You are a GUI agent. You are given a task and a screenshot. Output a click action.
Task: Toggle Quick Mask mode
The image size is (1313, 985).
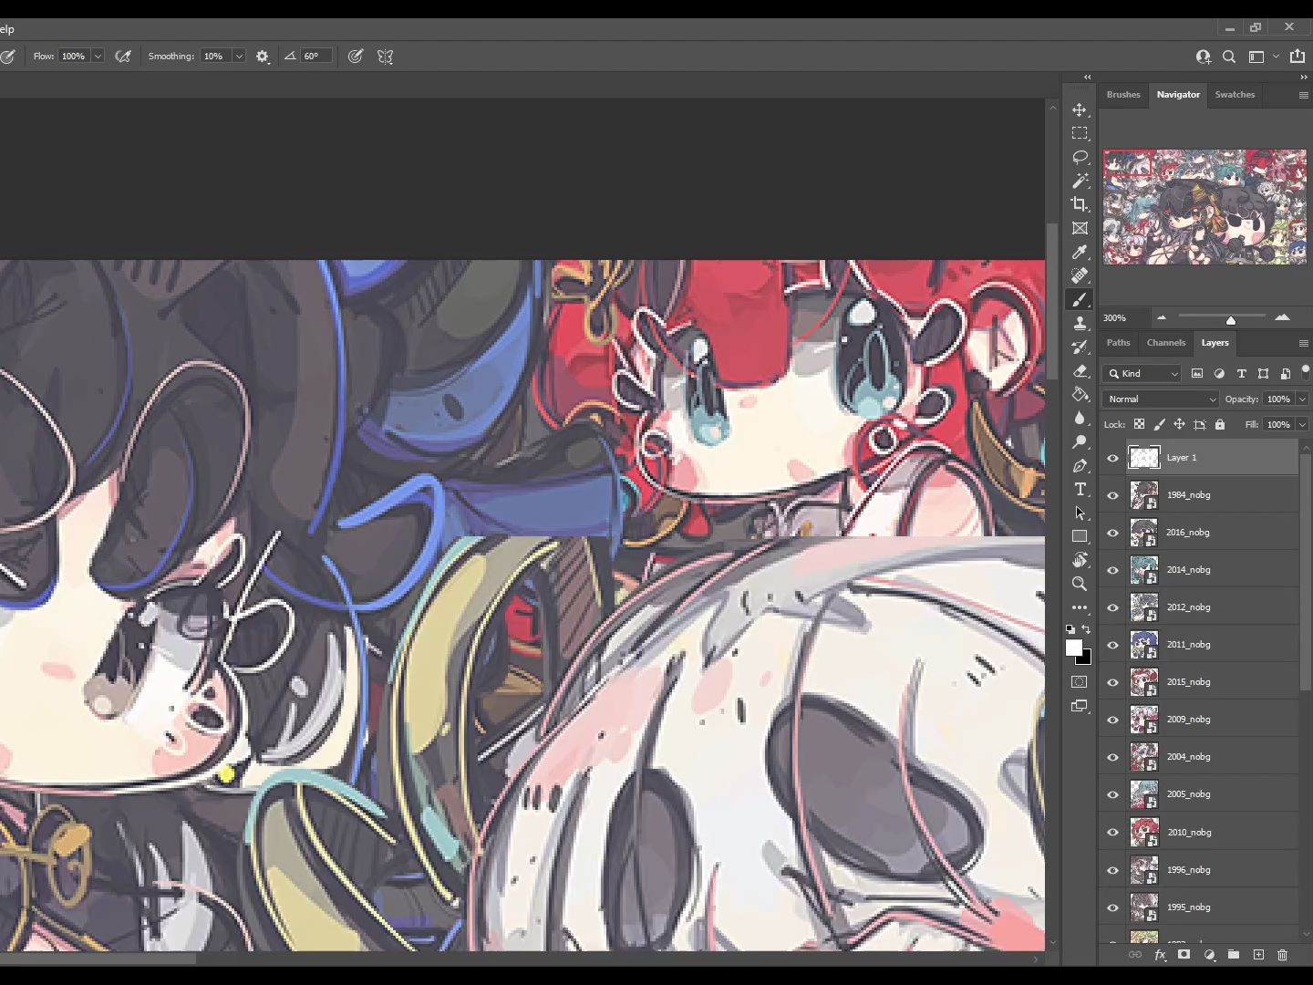(1080, 682)
